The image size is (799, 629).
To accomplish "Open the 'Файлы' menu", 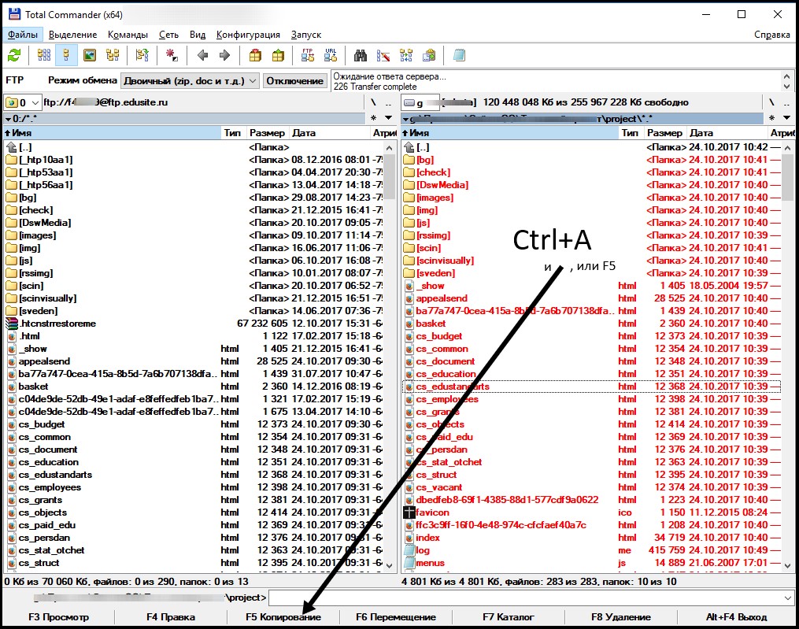I will point(23,35).
